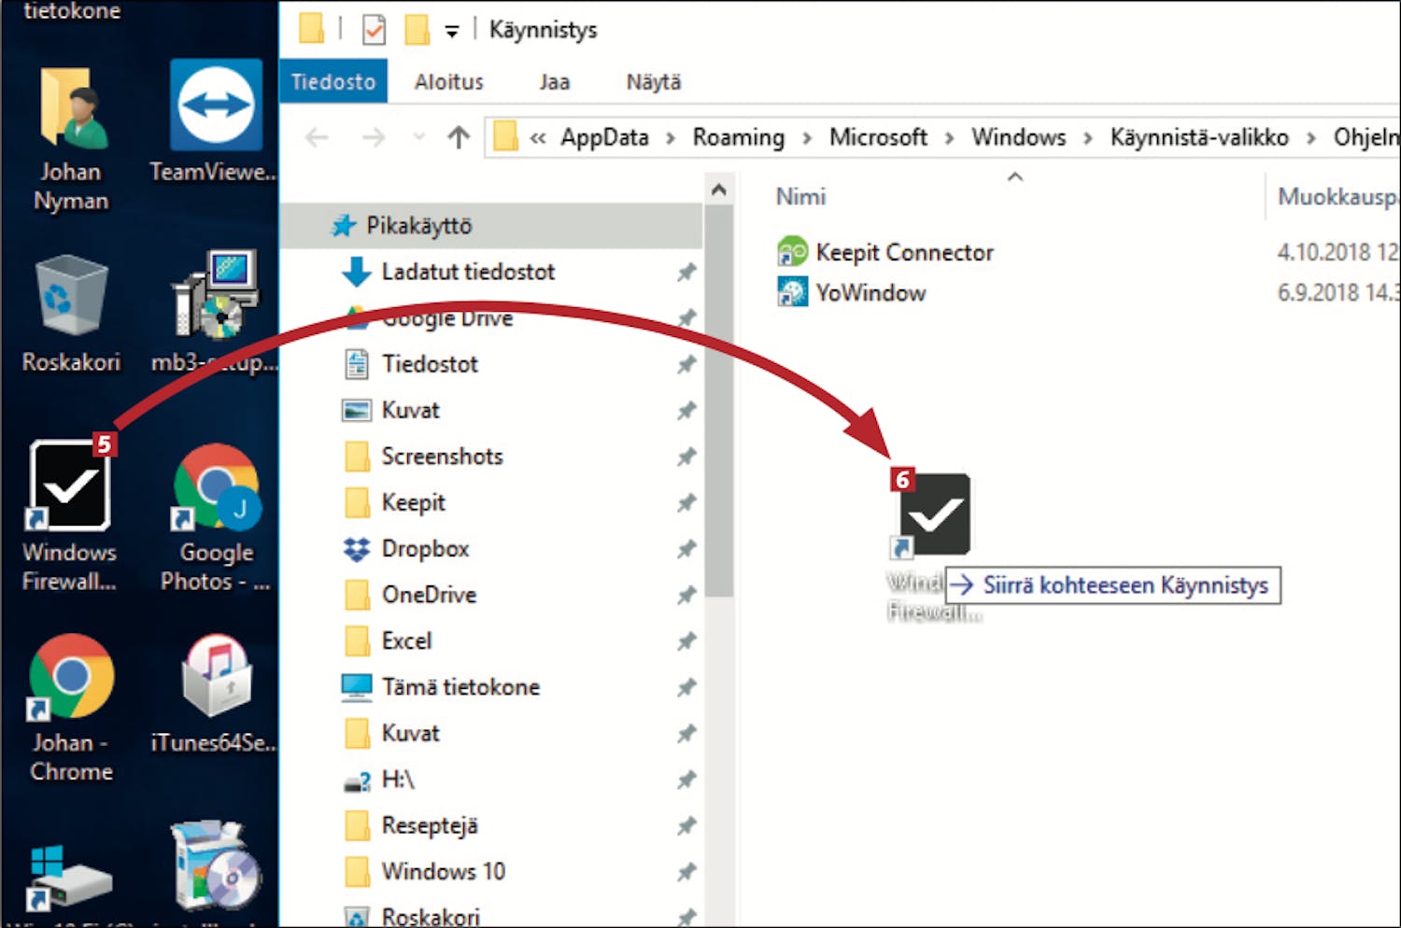Go back with the left arrow button
The image size is (1401, 928).
click(317, 138)
